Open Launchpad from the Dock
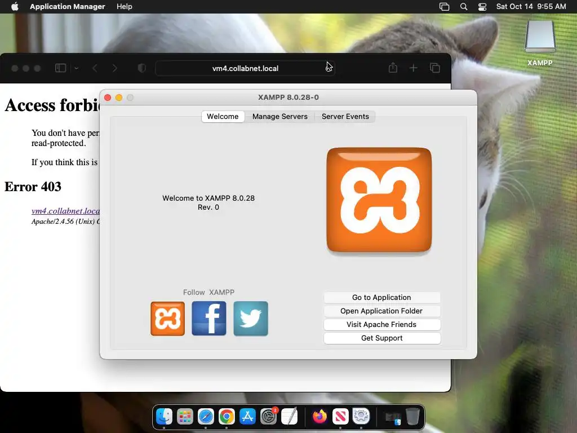 185,417
